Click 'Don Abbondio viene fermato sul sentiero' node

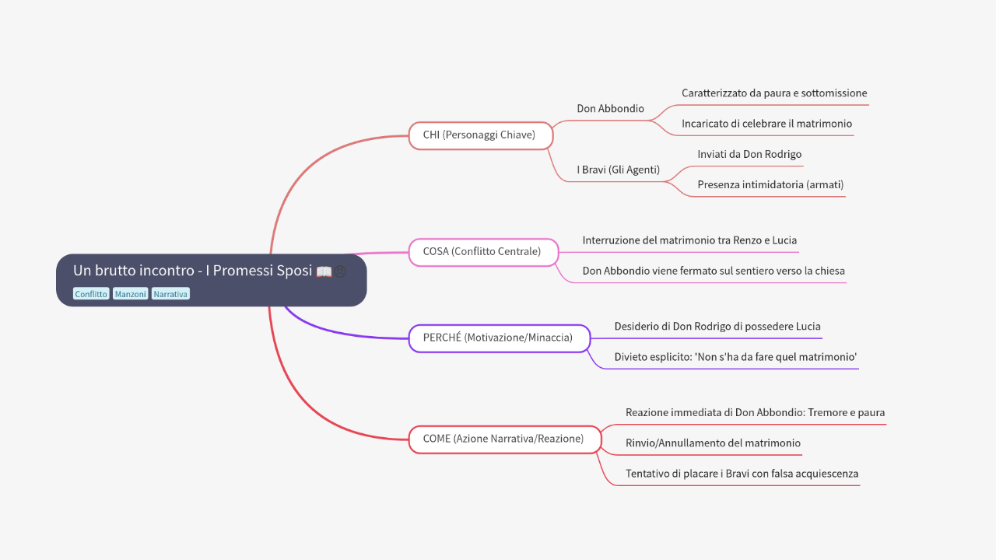coord(714,271)
